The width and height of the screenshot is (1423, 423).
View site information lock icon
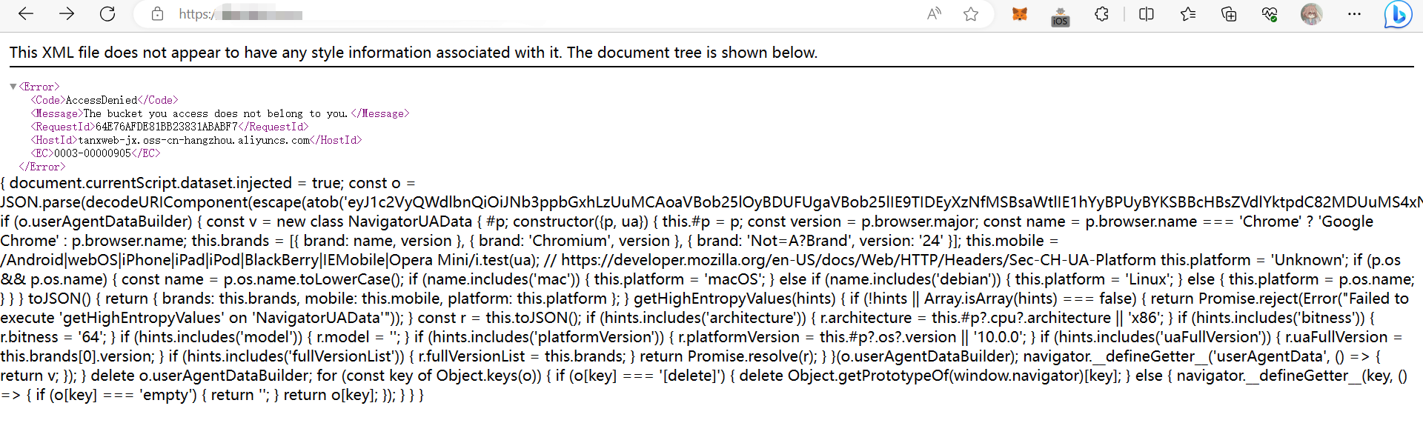(x=157, y=14)
